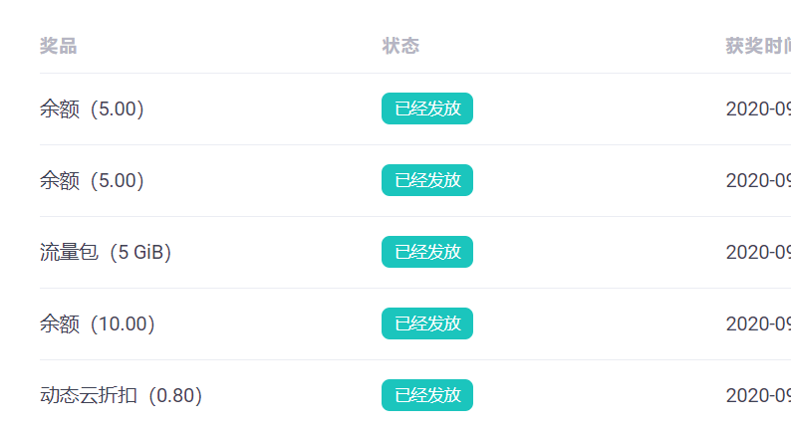The image size is (791, 427).
Task: Select the 余额 (10.00) prize entry
Action: (x=98, y=323)
